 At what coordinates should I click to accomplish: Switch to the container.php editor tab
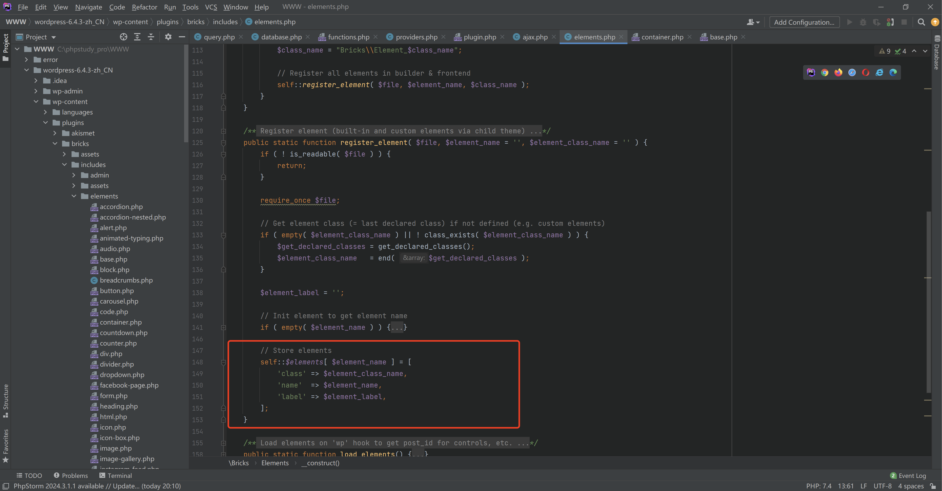(662, 37)
